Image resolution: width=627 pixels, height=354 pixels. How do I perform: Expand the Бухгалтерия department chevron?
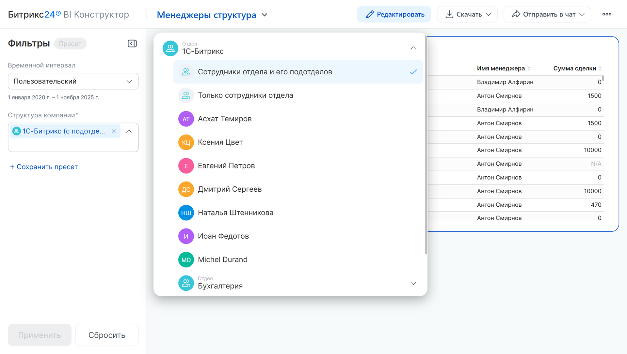[x=413, y=283]
